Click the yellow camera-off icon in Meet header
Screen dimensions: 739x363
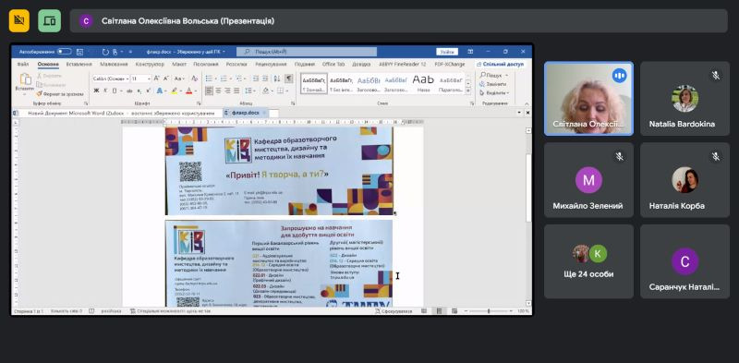[18, 20]
